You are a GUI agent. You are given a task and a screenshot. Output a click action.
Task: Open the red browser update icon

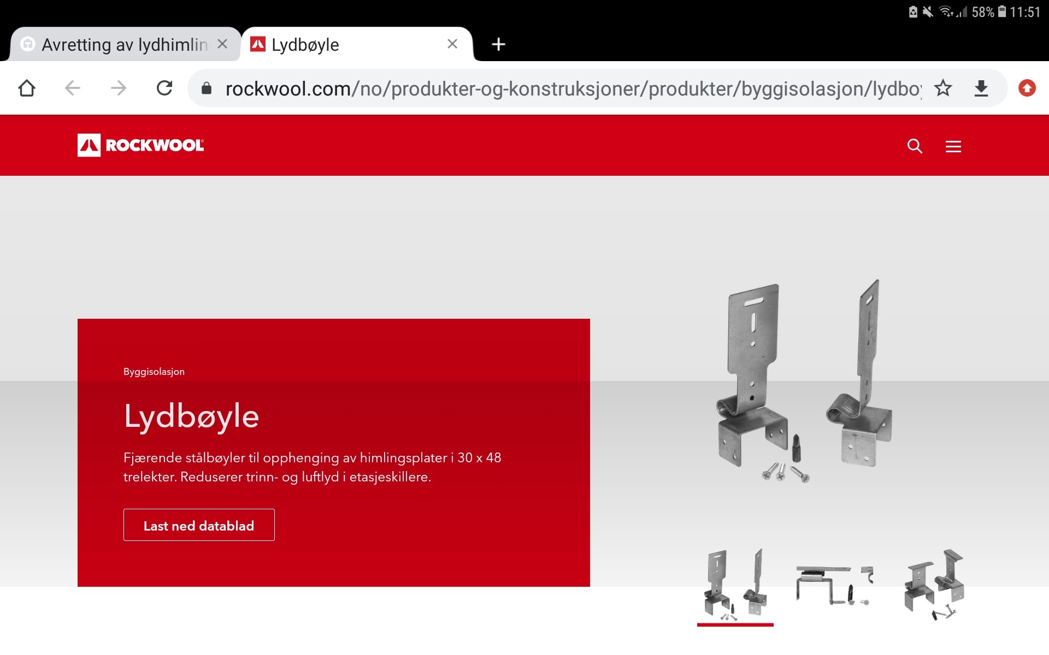click(x=1027, y=88)
